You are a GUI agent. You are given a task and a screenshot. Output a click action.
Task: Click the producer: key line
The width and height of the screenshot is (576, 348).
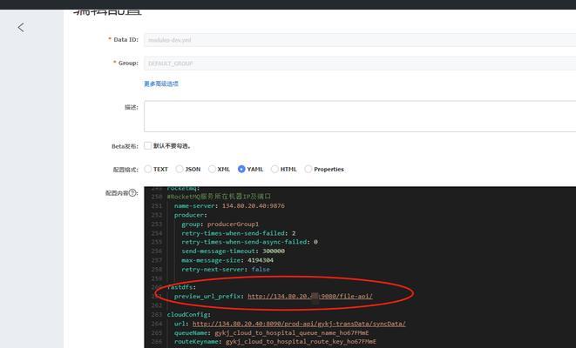191,215
